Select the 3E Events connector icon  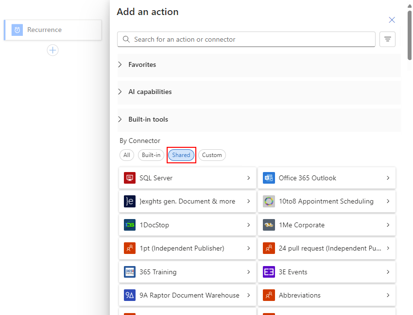click(269, 272)
